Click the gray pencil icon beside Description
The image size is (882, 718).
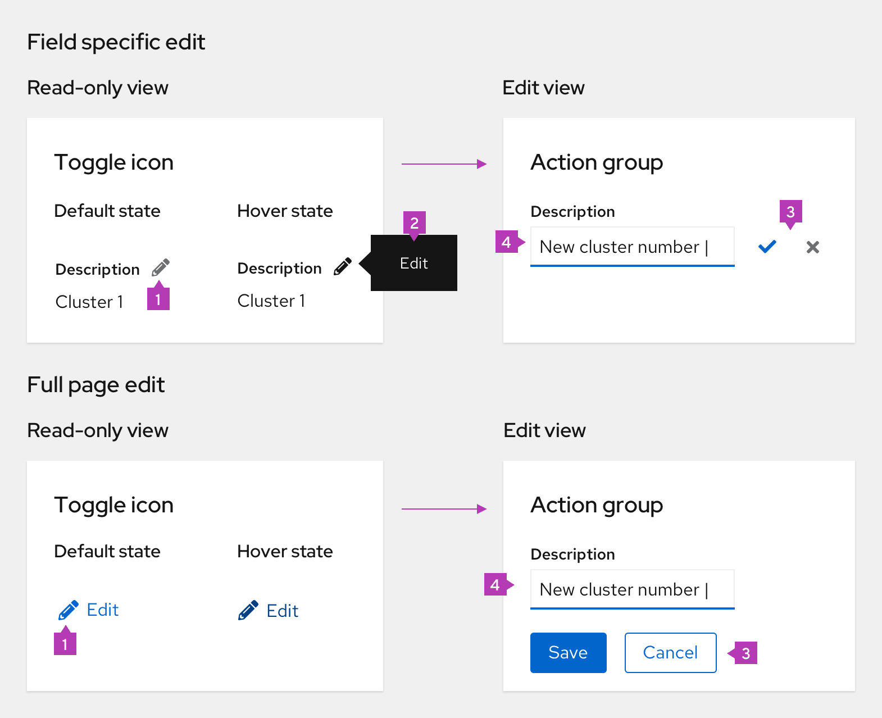click(x=161, y=267)
